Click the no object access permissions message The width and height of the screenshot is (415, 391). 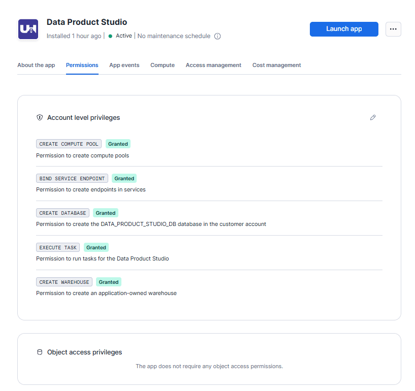(x=209, y=366)
